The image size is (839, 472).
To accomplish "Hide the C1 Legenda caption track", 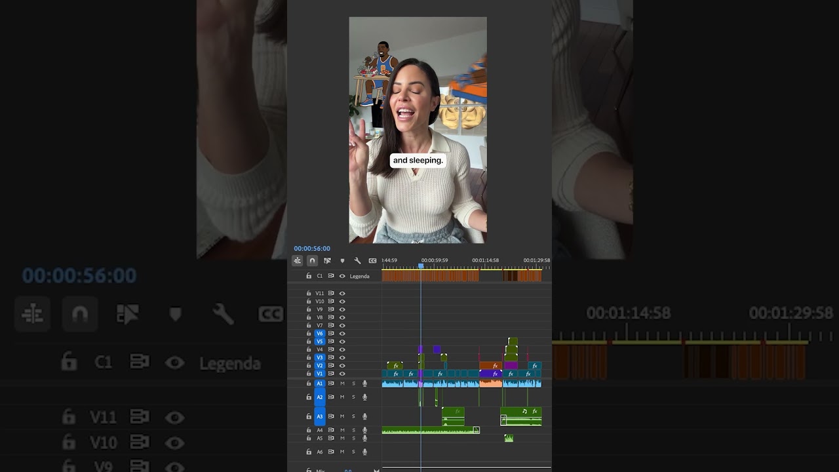I will pos(342,276).
